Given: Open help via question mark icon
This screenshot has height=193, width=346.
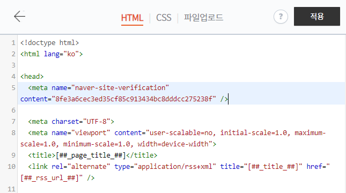Looking at the screenshot, I should tap(281, 17).
